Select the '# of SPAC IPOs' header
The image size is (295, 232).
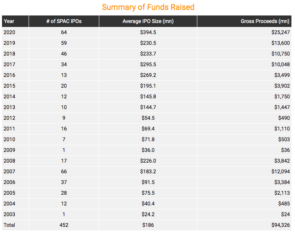[x=64, y=21]
